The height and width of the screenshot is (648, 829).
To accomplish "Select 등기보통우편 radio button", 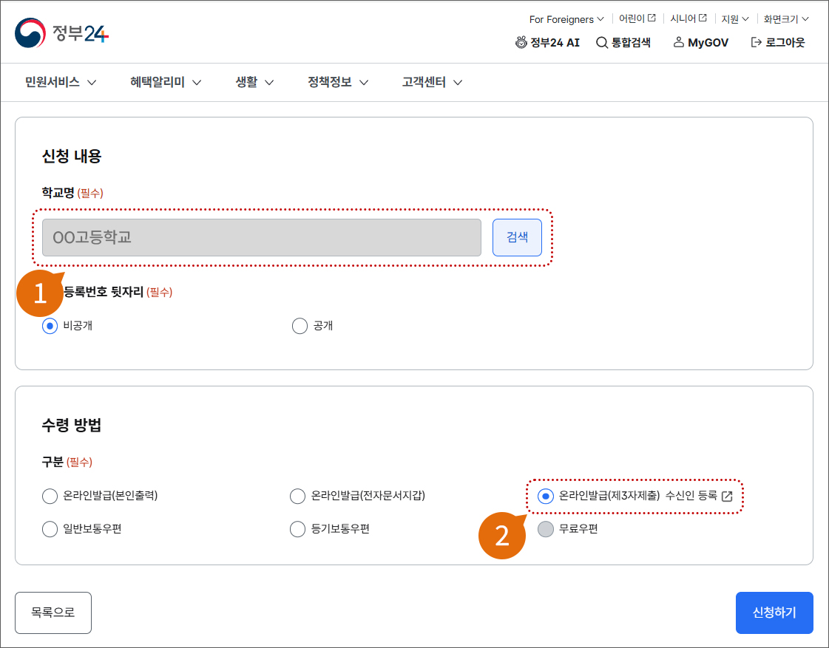I will pos(298,528).
